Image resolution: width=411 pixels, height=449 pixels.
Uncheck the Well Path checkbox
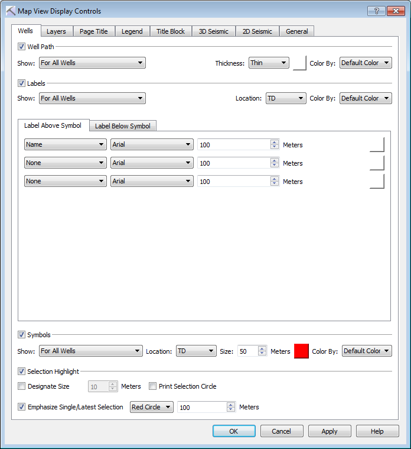[x=22, y=46]
